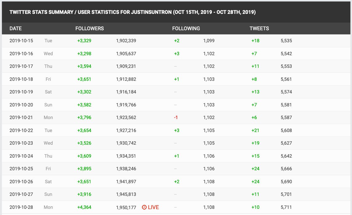Select the date 2019-10-25
This screenshot has width=352, height=215.
21,169
